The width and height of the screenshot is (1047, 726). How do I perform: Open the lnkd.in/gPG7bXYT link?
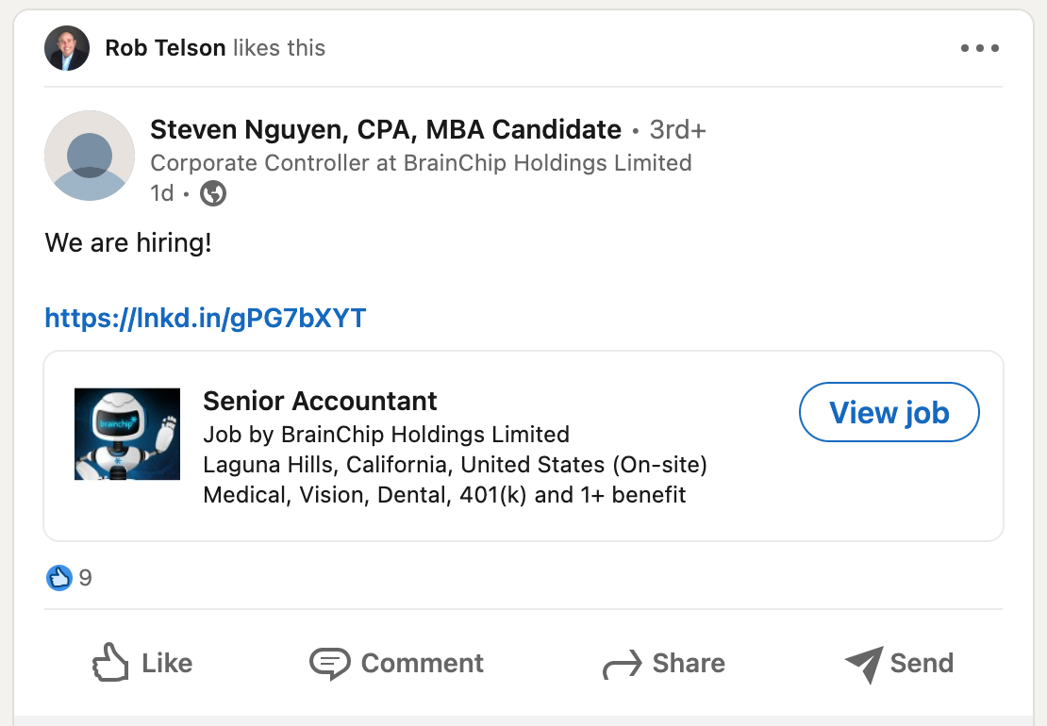pyautogui.click(x=205, y=318)
